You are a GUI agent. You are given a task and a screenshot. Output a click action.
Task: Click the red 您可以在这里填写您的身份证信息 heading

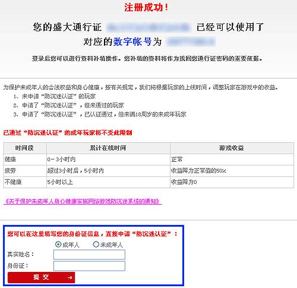pyautogui.click(x=92, y=234)
